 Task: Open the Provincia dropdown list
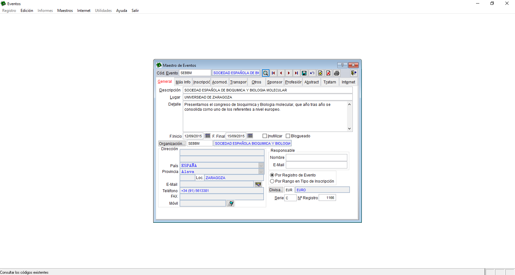click(x=261, y=172)
